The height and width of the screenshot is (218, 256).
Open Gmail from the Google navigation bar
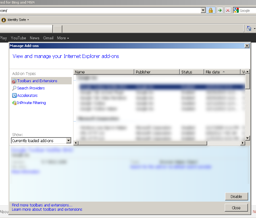[48, 38]
